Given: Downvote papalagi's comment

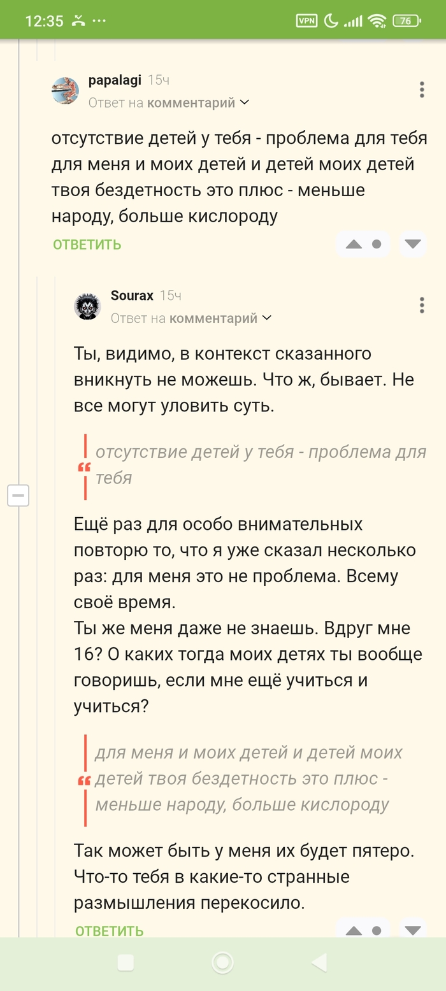Looking at the screenshot, I should 413,245.
